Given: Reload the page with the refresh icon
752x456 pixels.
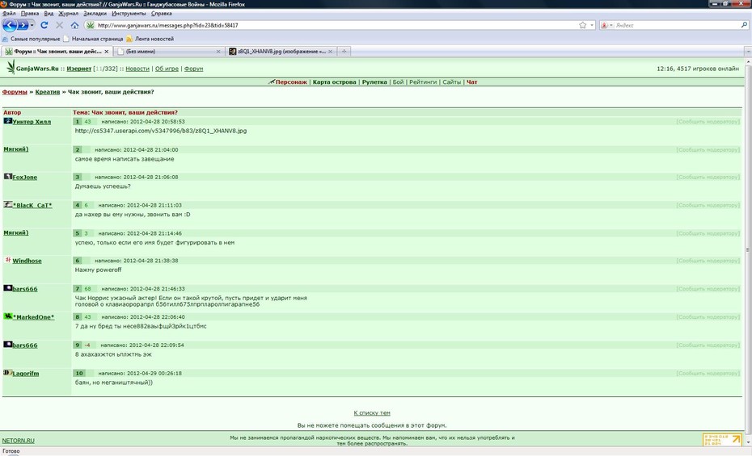Looking at the screenshot, I should point(44,25).
